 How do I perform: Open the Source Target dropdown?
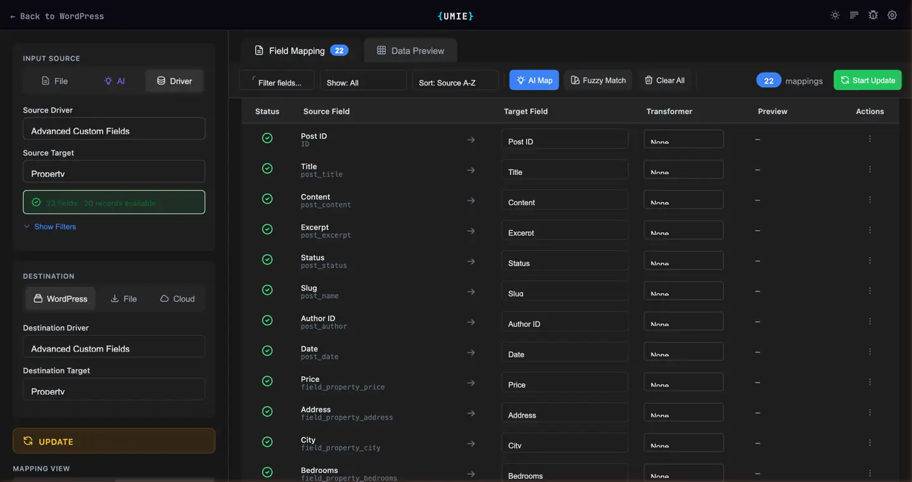tap(114, 172)
